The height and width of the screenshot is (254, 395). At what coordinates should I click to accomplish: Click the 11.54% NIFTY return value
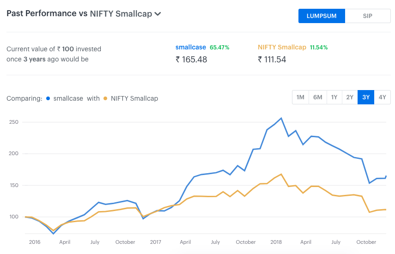pos(319,48)
